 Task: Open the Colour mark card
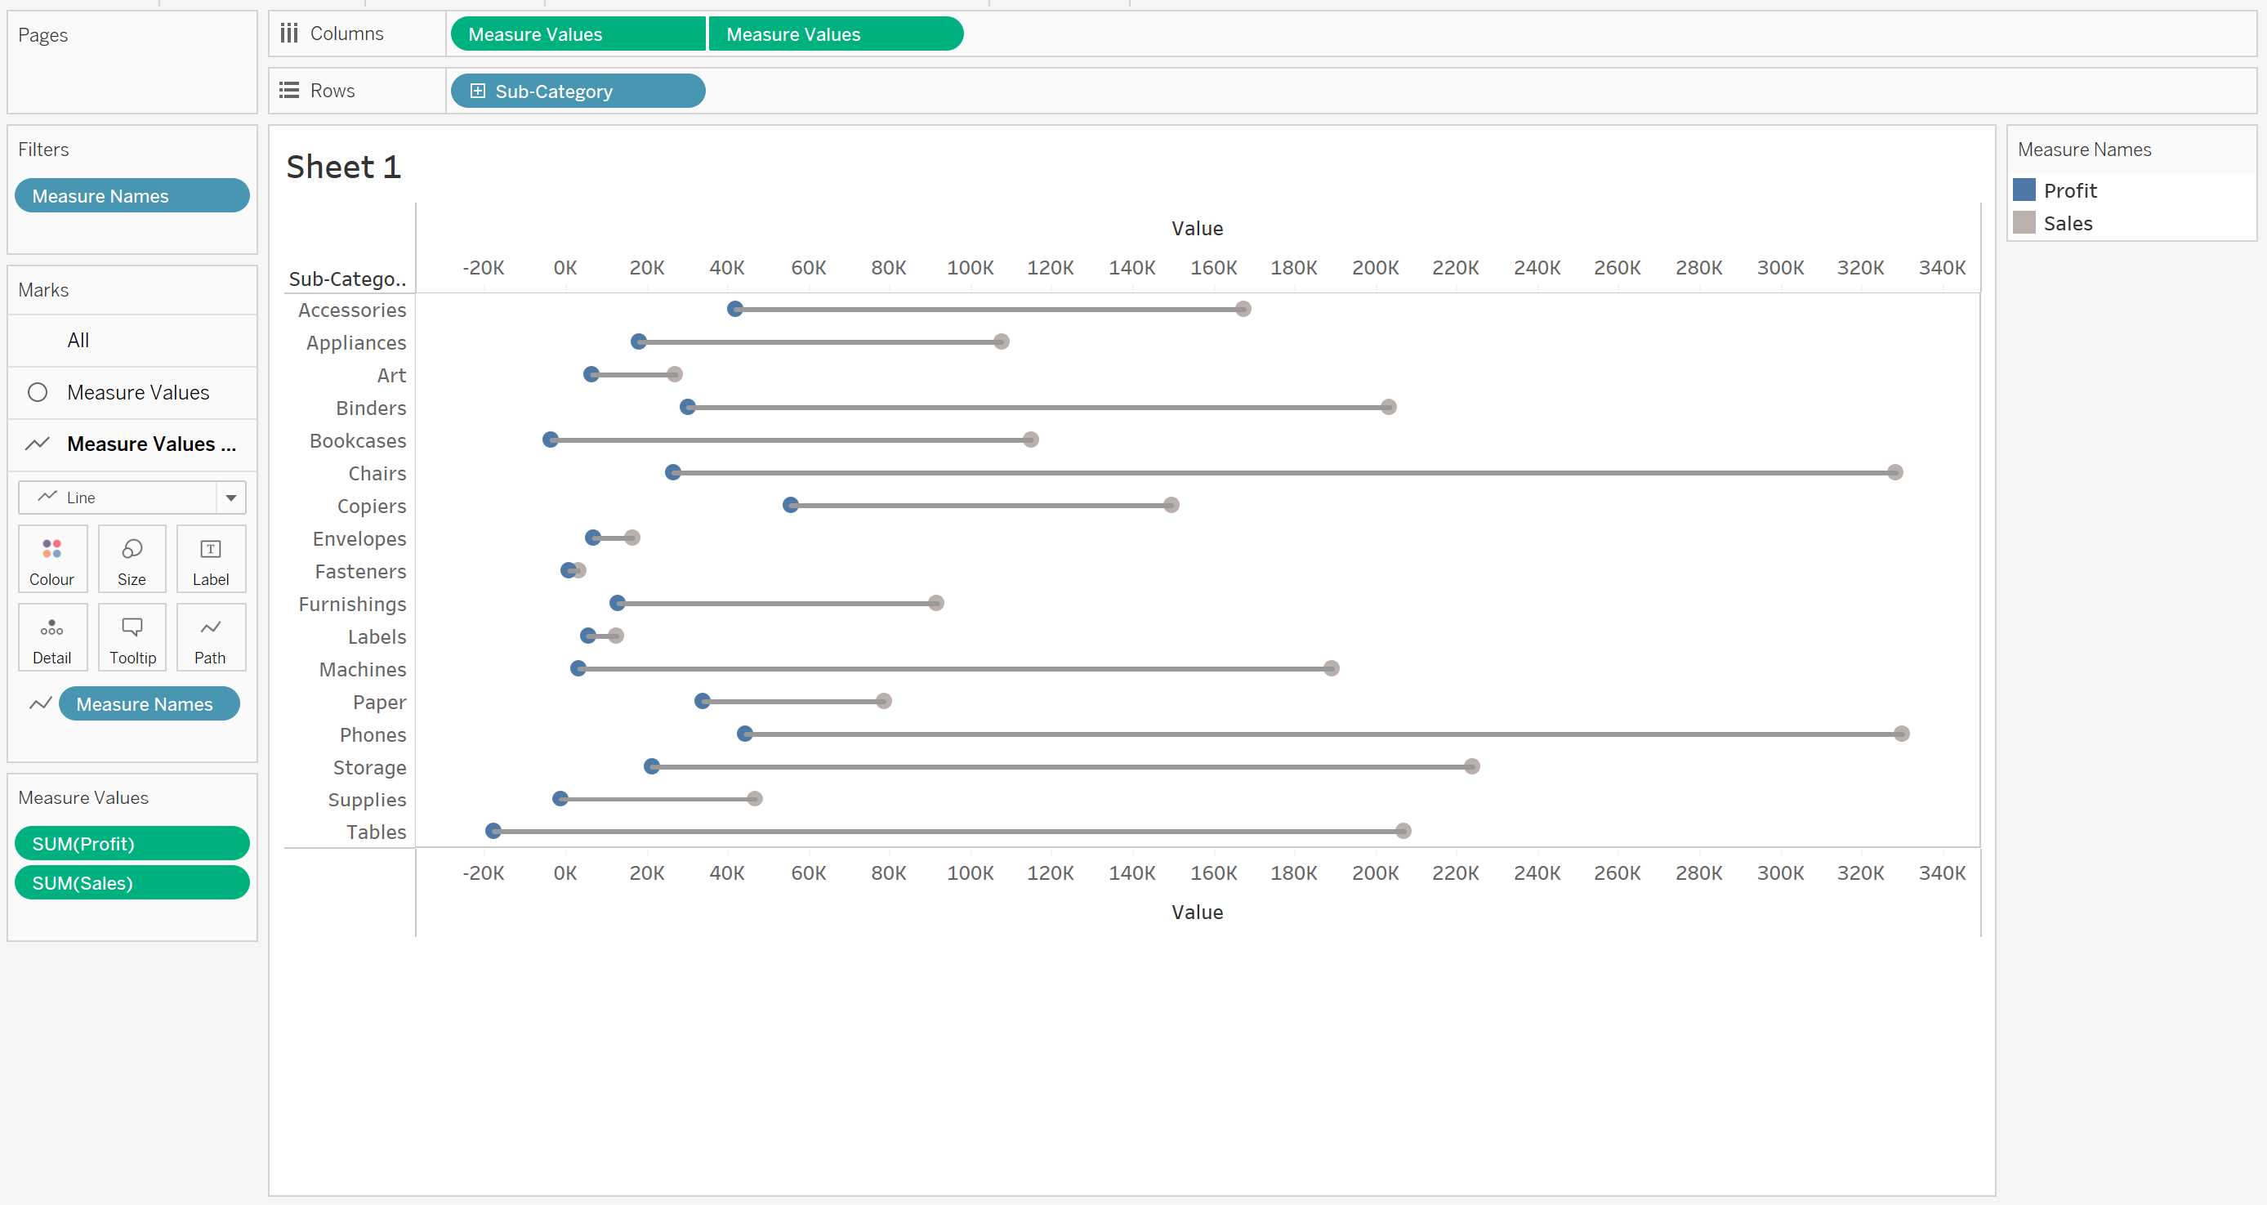[x=52, y=559]
